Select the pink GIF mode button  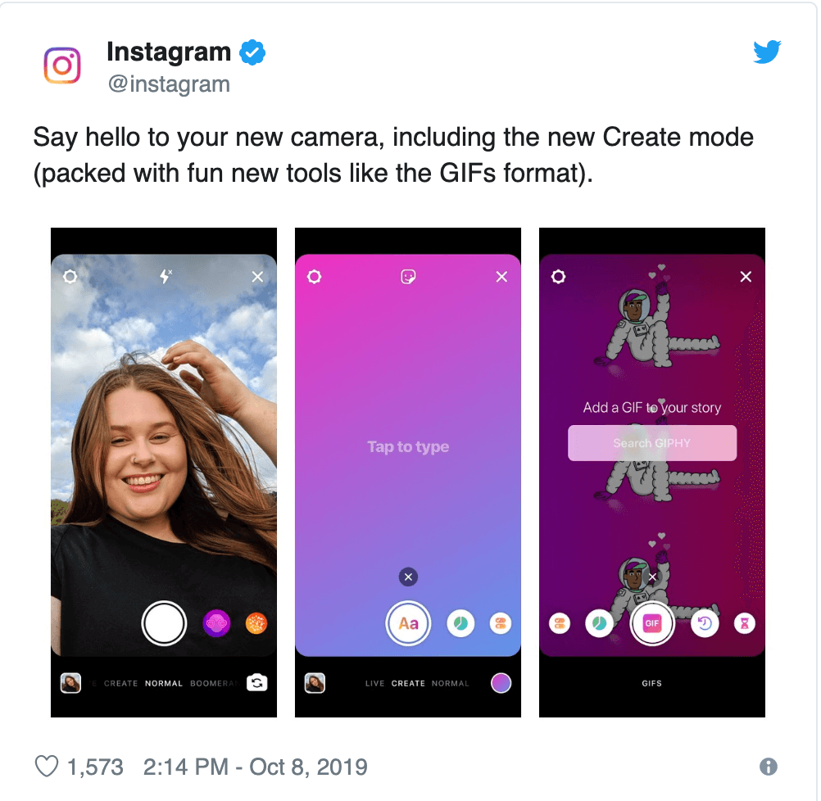coord(652,623)
